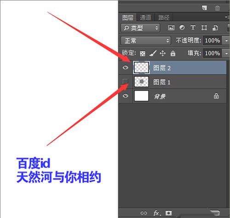The height and width of the screenshot is (218, 230).
Task: Click 填充 100% value field
Action: [213, 53]
